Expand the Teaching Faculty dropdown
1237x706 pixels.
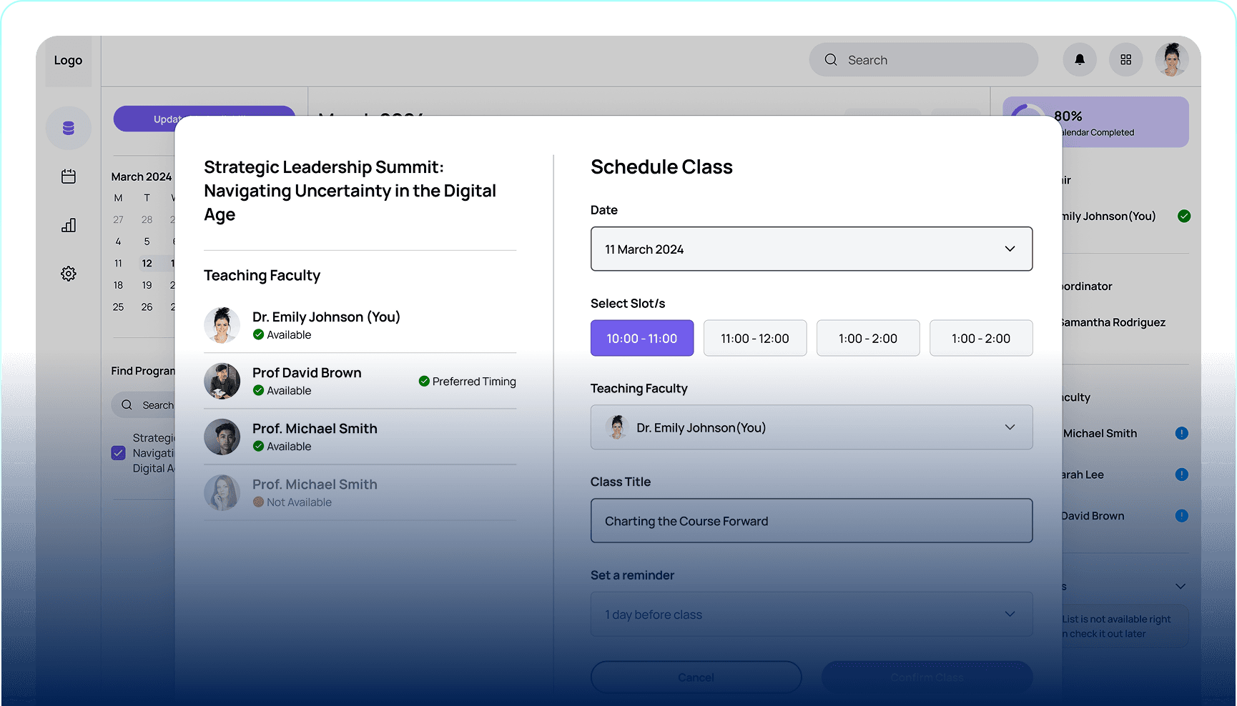click(x=812, y=427)
